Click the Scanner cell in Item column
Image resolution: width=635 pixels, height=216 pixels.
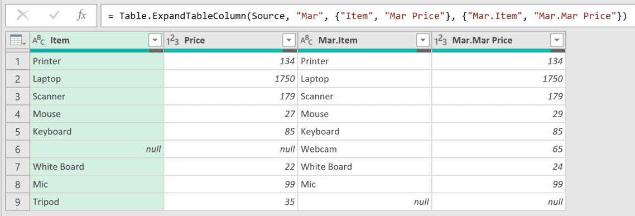pos(97,97)
